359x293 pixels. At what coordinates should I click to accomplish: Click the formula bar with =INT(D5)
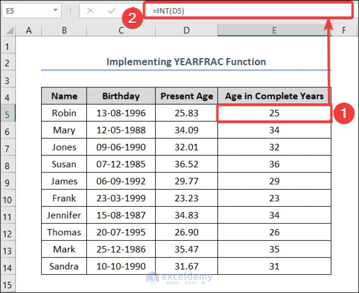[x=248, y=11]
